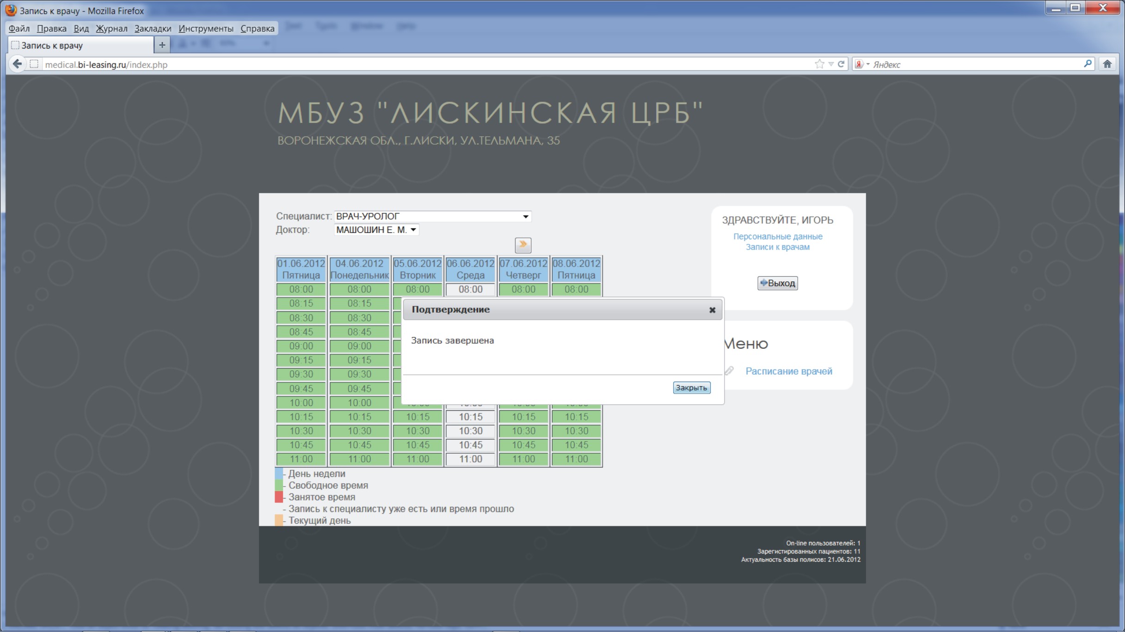Image resolution: width=1125 pixels, height=632 pixels.
Task: Click the Firefox logo in title bar
Action: (x=11, y=10)
